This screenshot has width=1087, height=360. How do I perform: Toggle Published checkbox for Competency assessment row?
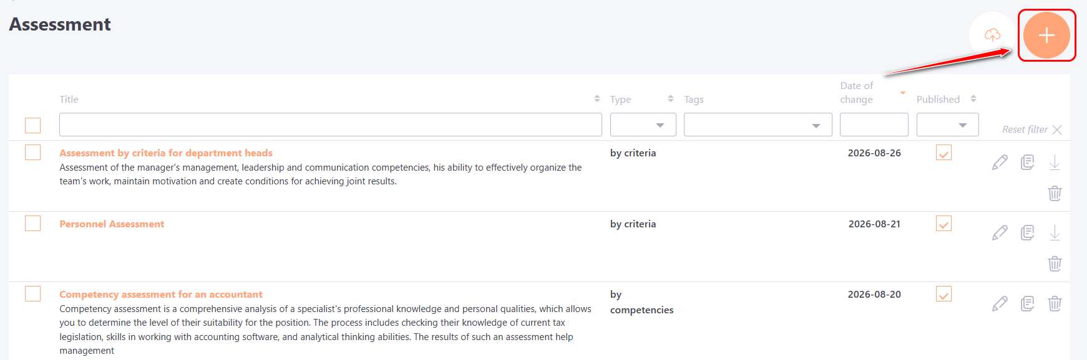pyautogui.click(x=943, y=293)
